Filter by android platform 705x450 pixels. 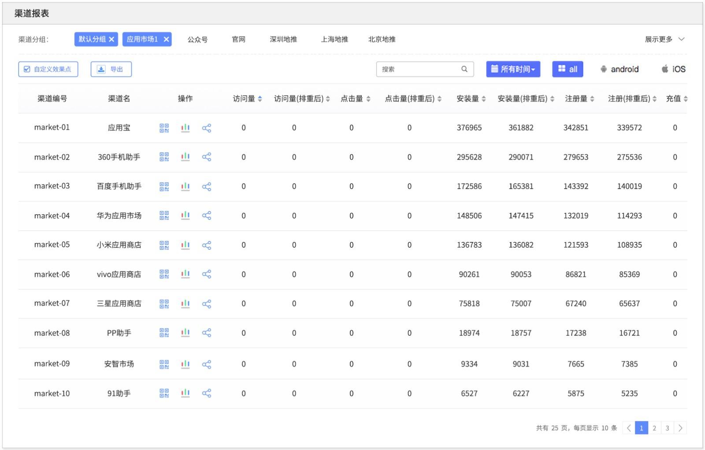tap(619, 69)
